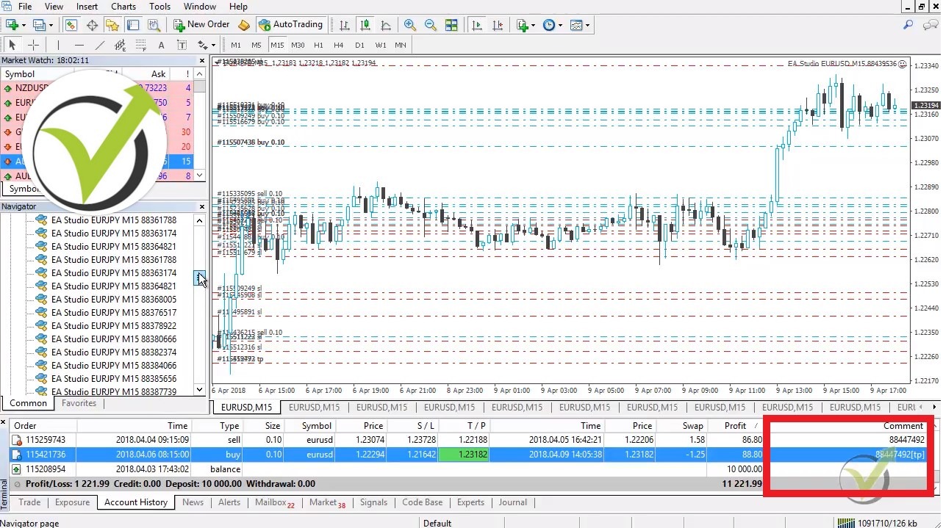Viewport: 943px width, 528px height.
Task: Select EA Studio EURJPY M15 88380666 in Navigator
Action: click(x=114, y=339)
